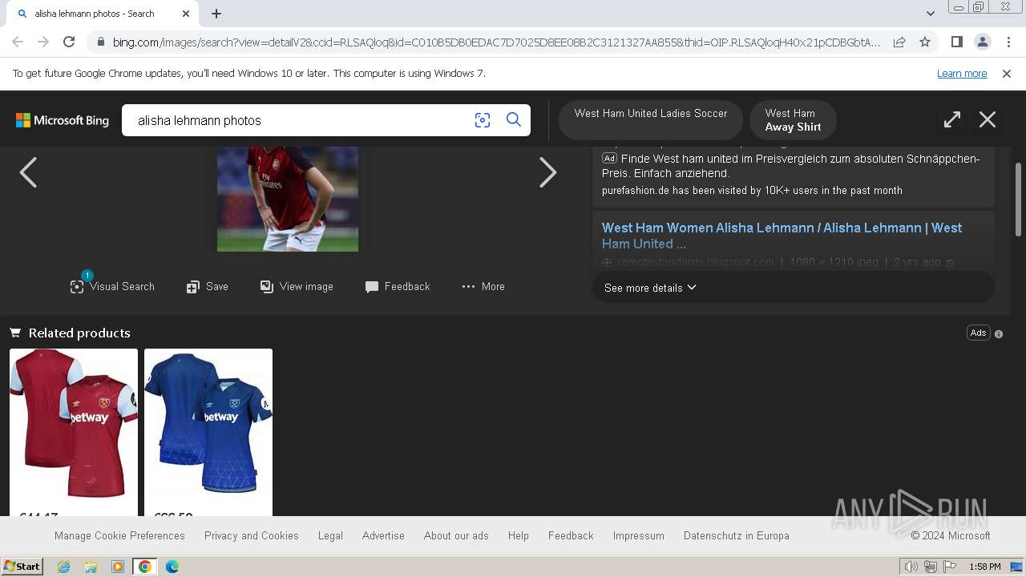1026x577 pixels.
Task: Switch to Chrome in taskbar
Action: (144, 567)
